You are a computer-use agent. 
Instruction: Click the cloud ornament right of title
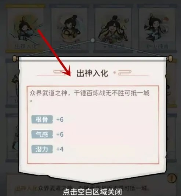[125, 73]
